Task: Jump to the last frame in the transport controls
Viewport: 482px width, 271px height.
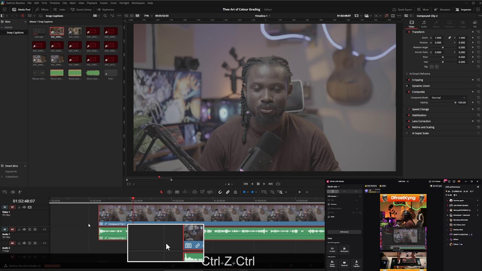Action: [270, 184]
